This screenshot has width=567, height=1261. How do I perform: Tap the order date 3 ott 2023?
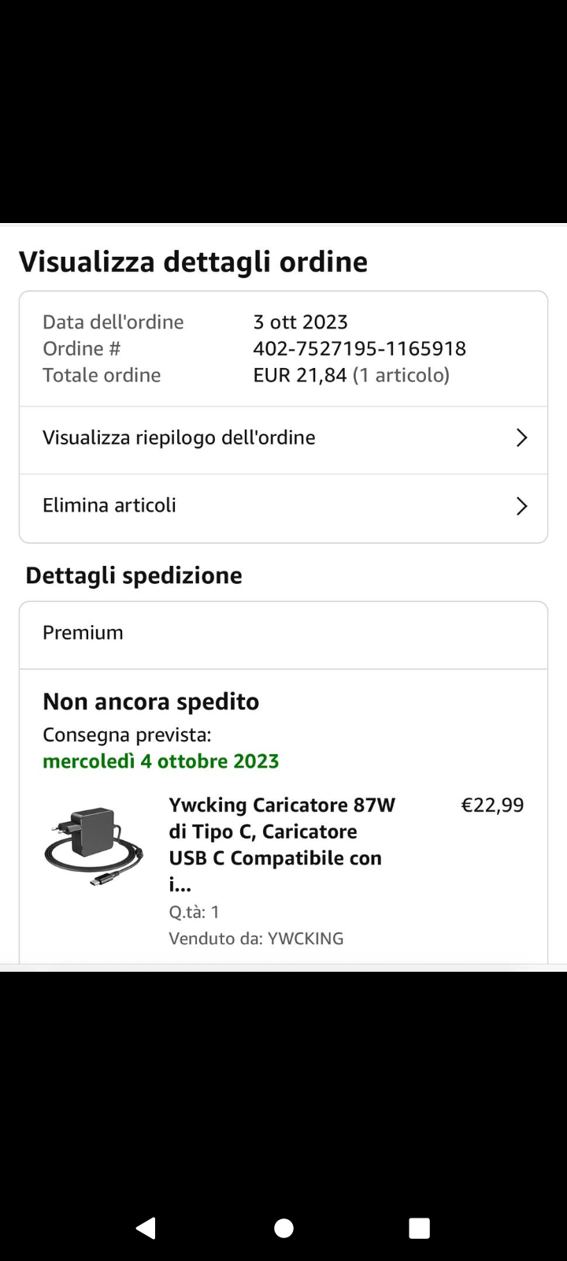click(300, 322)
